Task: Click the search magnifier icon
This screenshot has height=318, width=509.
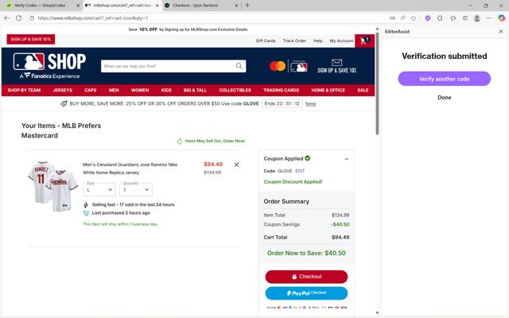Action: pyautogui.click(x=239, y=66)
